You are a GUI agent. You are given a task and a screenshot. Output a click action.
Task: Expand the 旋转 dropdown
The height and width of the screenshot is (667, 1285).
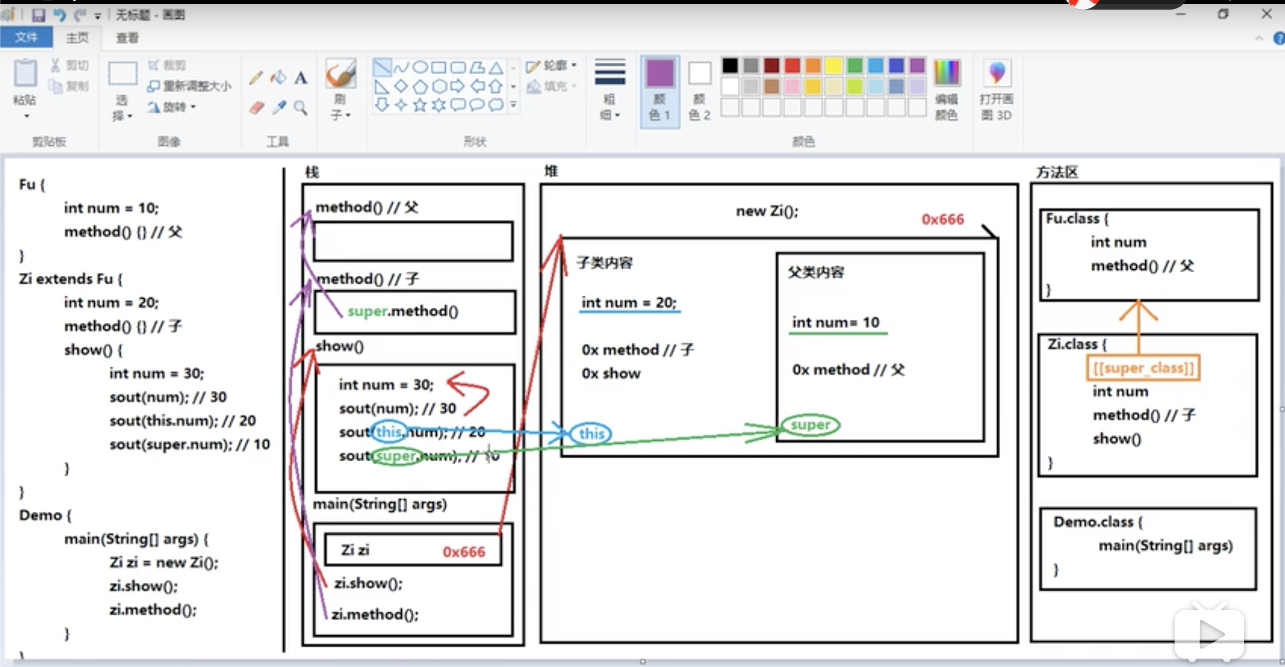[172, 107]
